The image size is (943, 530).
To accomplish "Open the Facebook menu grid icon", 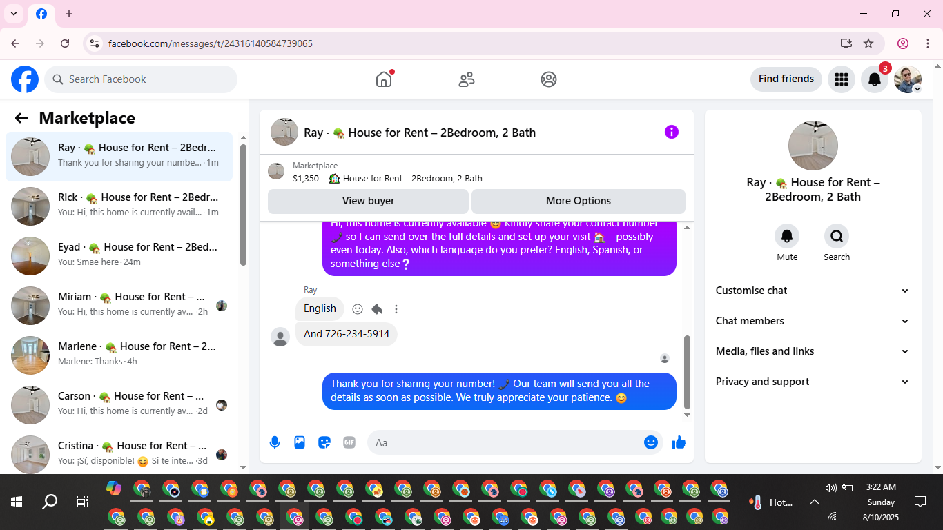I will click(x=841, y=79).
